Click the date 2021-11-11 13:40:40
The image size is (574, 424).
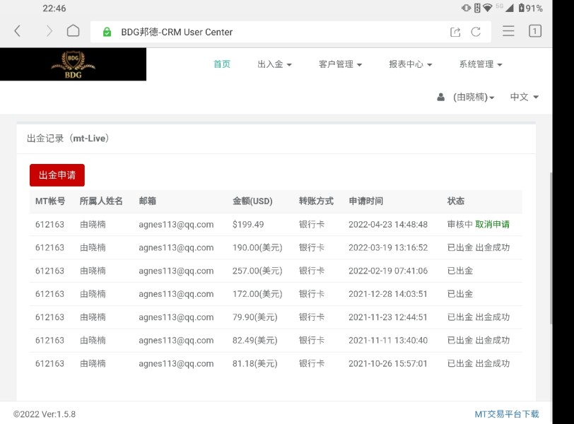click(388, 340)
